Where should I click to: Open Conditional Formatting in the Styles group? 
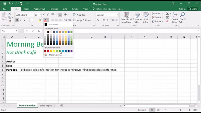126,18
